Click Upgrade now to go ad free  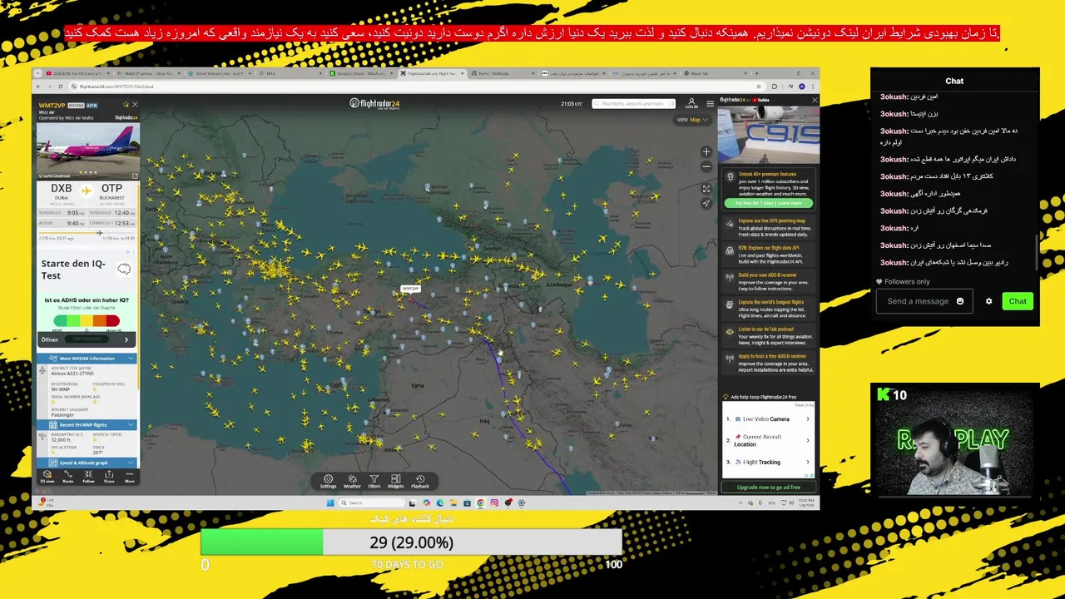tap(768, 487)
